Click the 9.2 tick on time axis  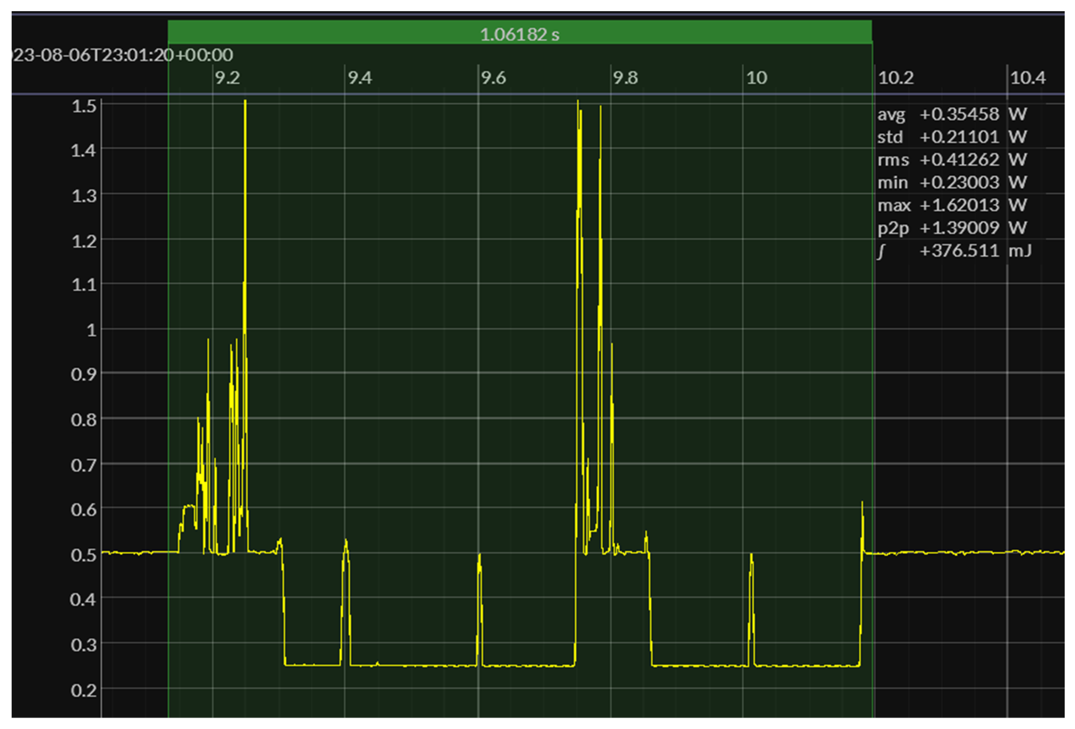tap(227, 78)
